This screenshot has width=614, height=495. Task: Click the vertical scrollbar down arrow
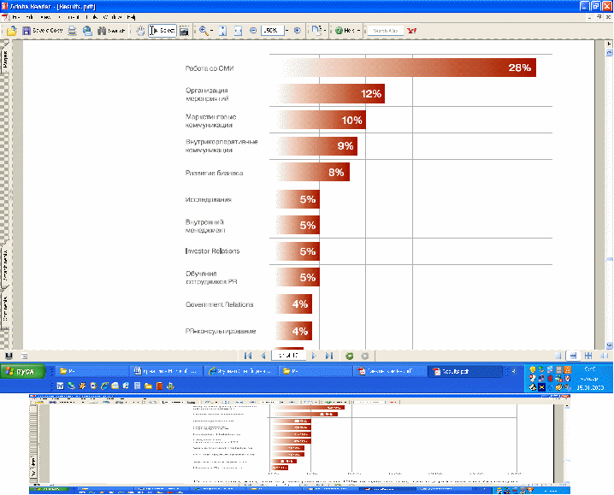(609, 345)
